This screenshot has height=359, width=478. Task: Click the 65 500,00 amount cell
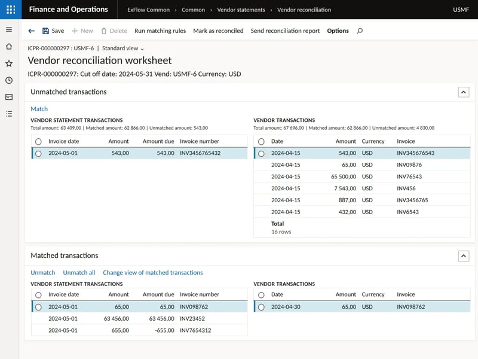[x=344, y=177]
